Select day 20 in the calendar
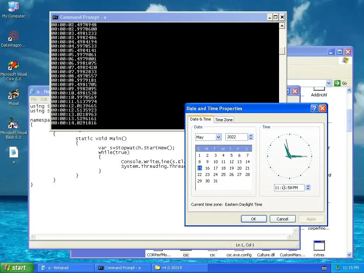The image size is (364, 273). [x=239, y=168]
